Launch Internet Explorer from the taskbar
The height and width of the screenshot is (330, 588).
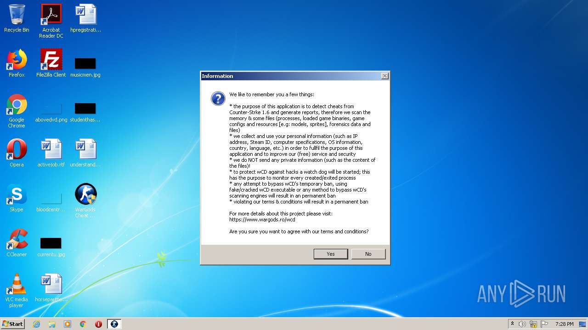point(36,324)
